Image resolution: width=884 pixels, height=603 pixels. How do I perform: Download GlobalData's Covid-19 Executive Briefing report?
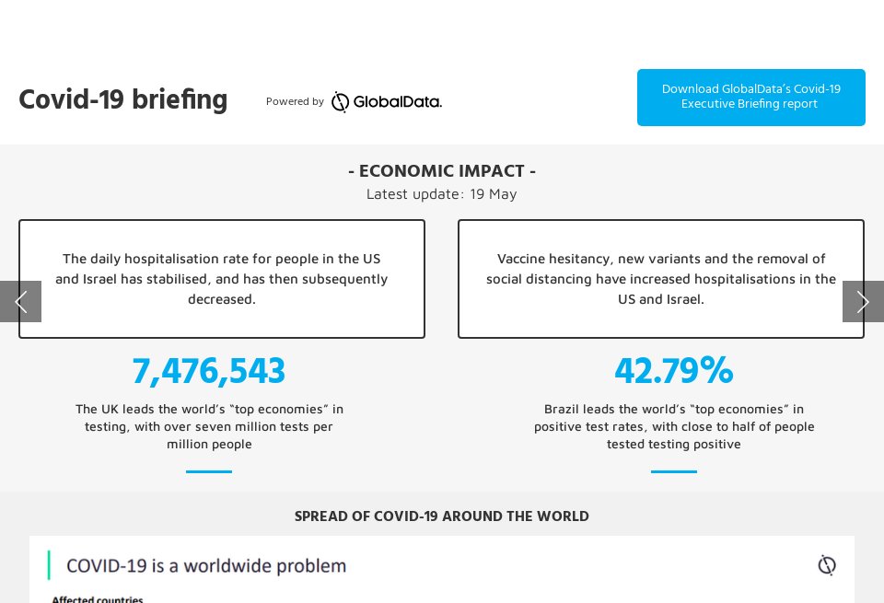click(750, 97)
